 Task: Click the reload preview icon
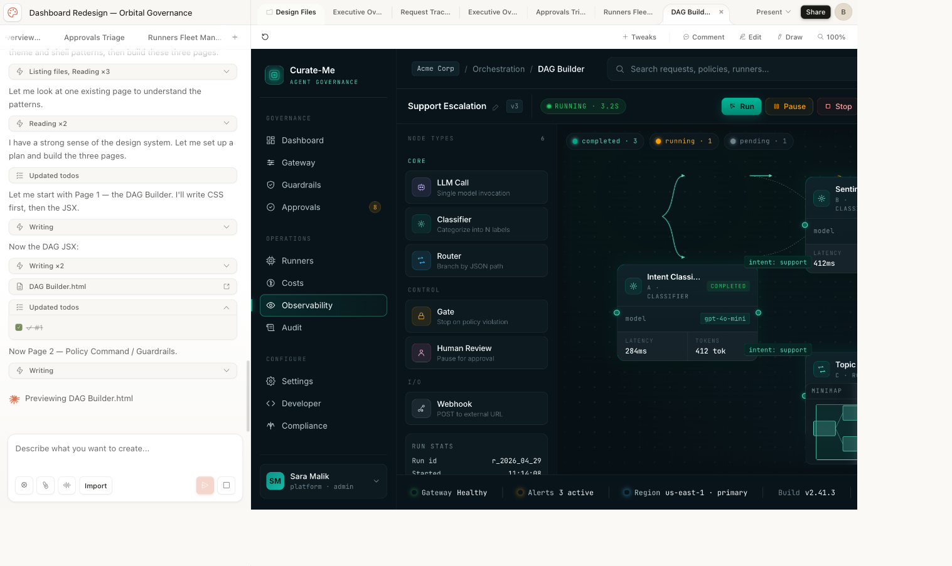265,37
